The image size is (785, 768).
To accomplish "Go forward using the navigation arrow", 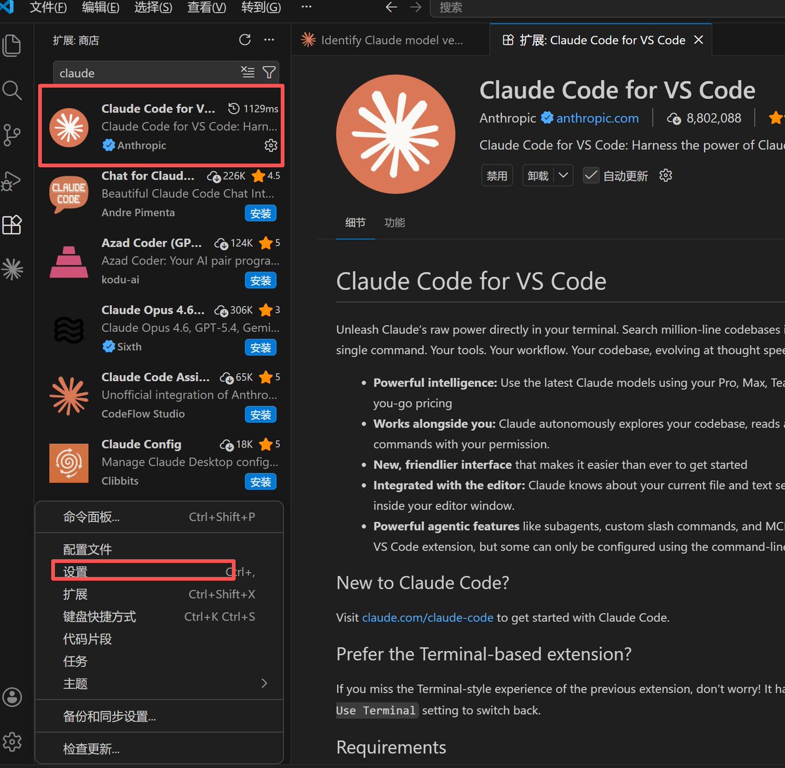I will (x=415, y=7).
